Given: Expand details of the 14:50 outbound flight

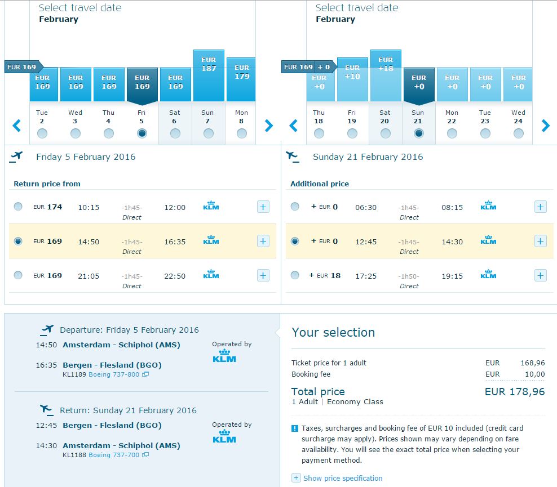Looking at the screenshot, I should pos(263,241).
